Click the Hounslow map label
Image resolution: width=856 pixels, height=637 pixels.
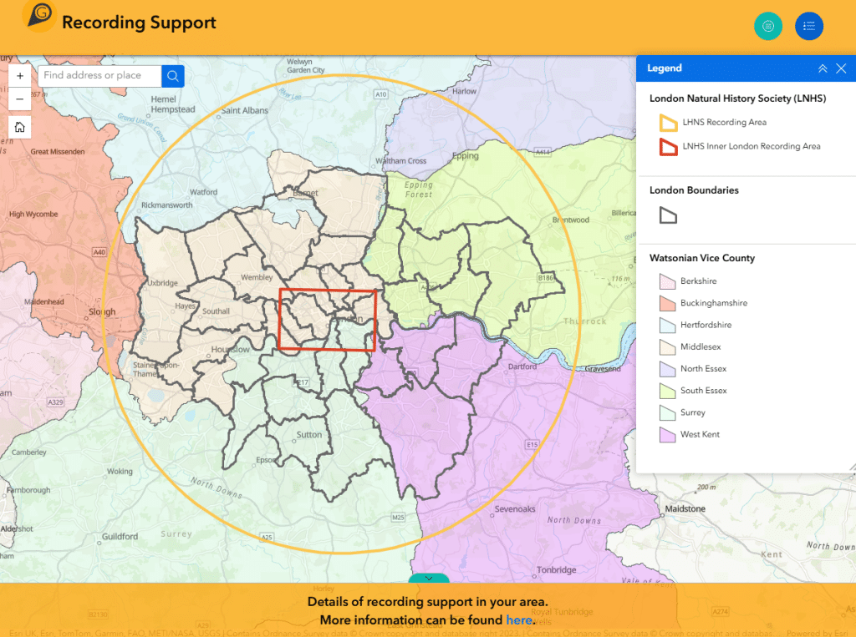pyautogui.click(x=231, y=349)
